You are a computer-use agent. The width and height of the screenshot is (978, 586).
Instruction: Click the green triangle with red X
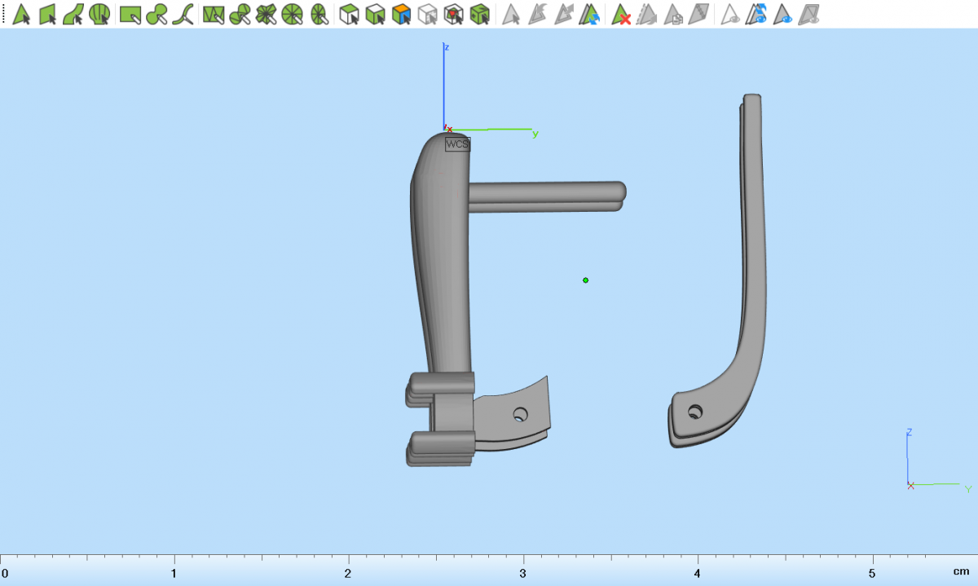[621, 14]
